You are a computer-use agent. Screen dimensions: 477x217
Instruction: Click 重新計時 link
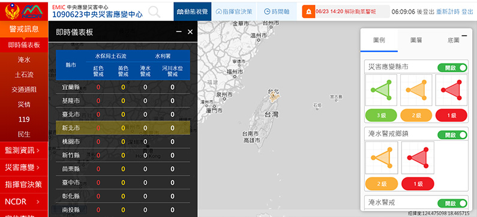448,11
